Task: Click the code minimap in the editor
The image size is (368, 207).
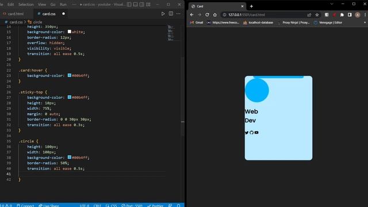Action: tap(171, 33)
